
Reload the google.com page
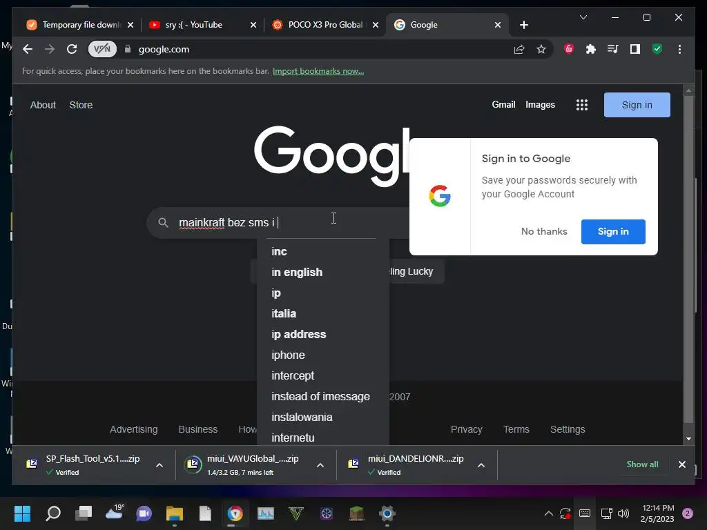(x=72, y=49)
